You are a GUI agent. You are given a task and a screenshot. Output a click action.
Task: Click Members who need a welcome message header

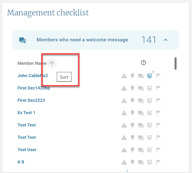coord(82,40)
